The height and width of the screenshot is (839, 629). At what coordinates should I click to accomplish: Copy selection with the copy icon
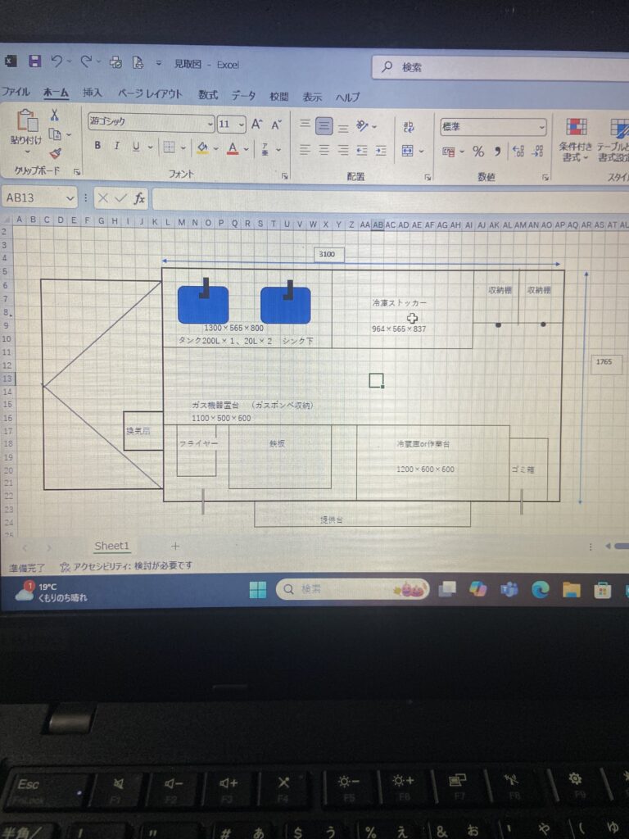point(55,134)
